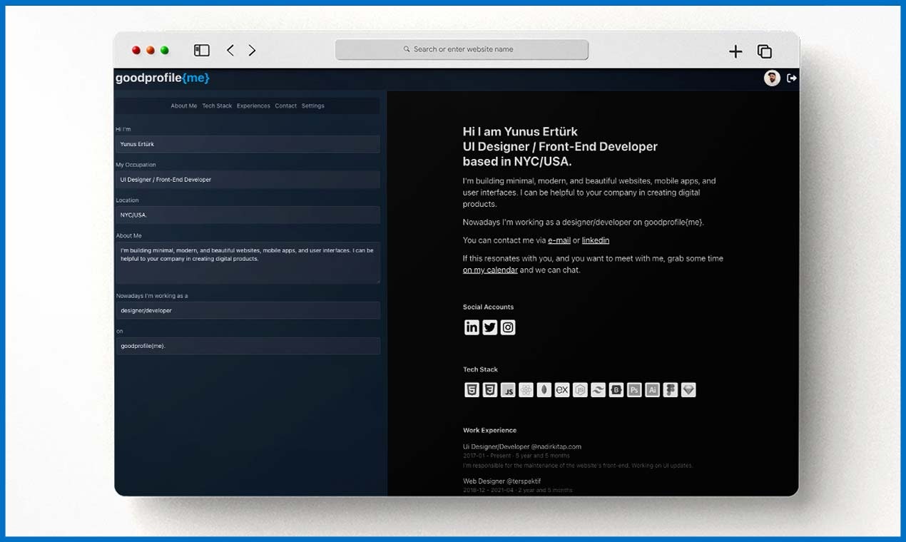906x542 pixels.
Task: Click the Tailwind CSS wave icon
Action: pos(599,390)
